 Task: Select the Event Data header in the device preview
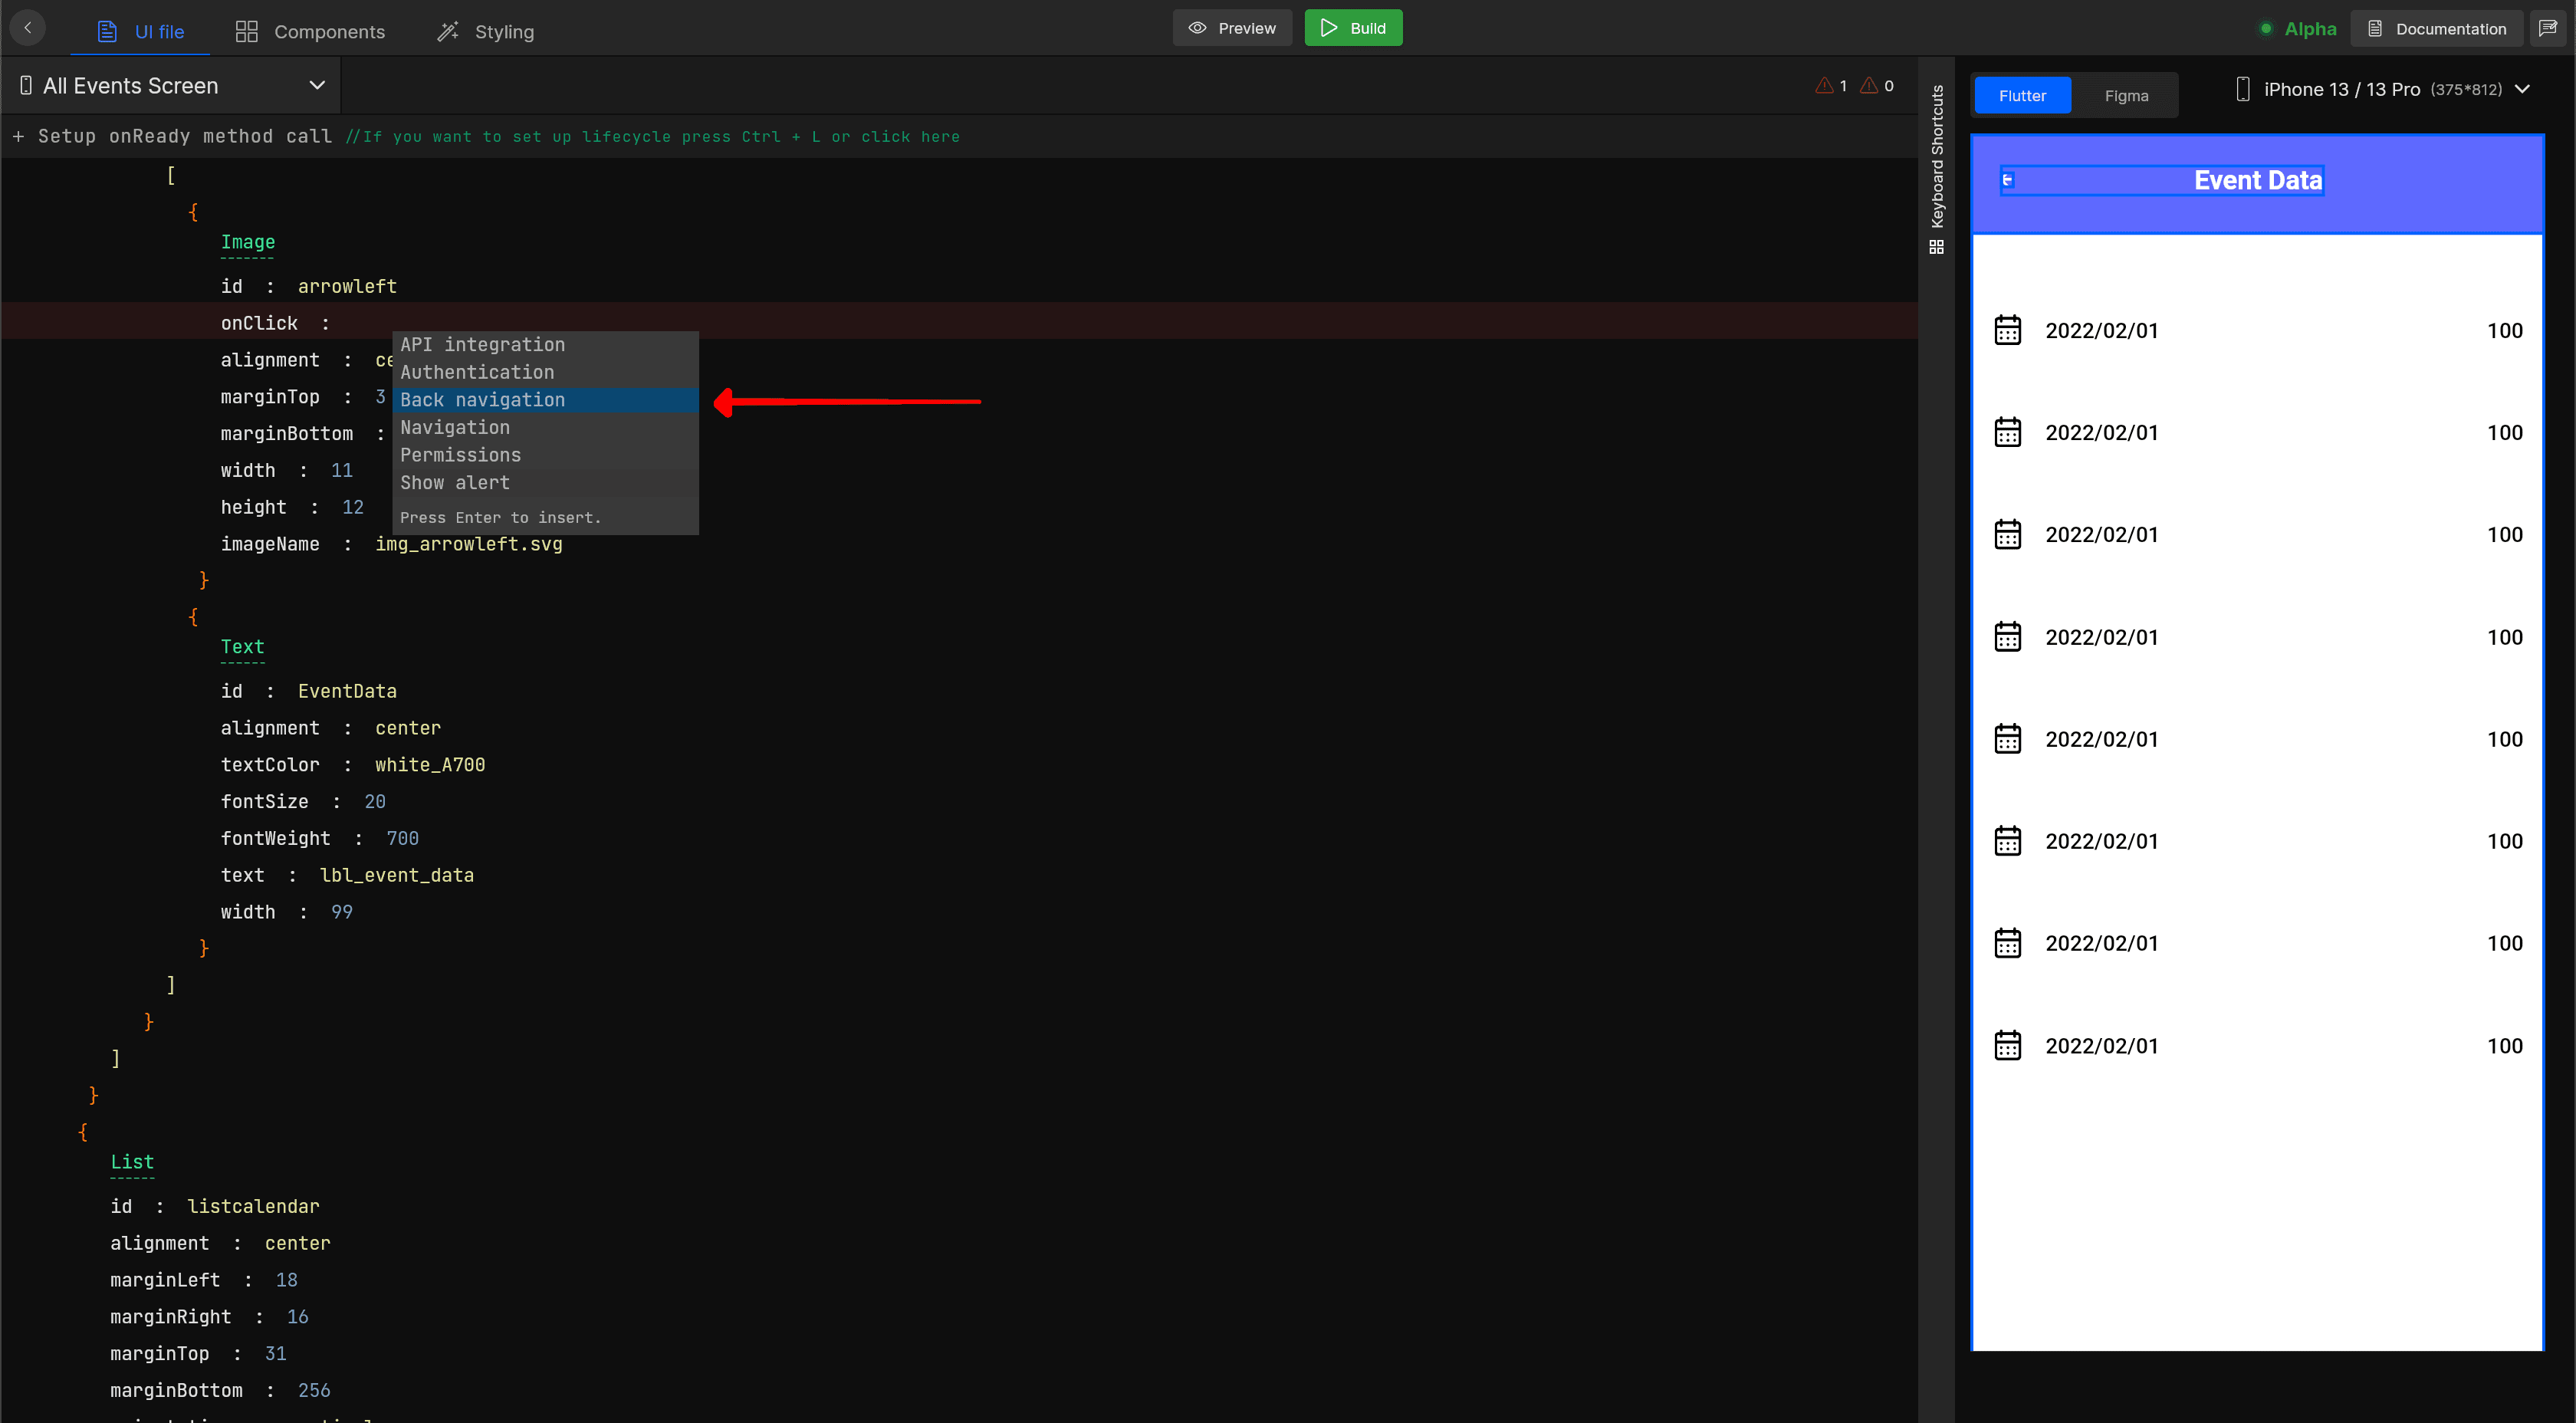(2257, 180)
